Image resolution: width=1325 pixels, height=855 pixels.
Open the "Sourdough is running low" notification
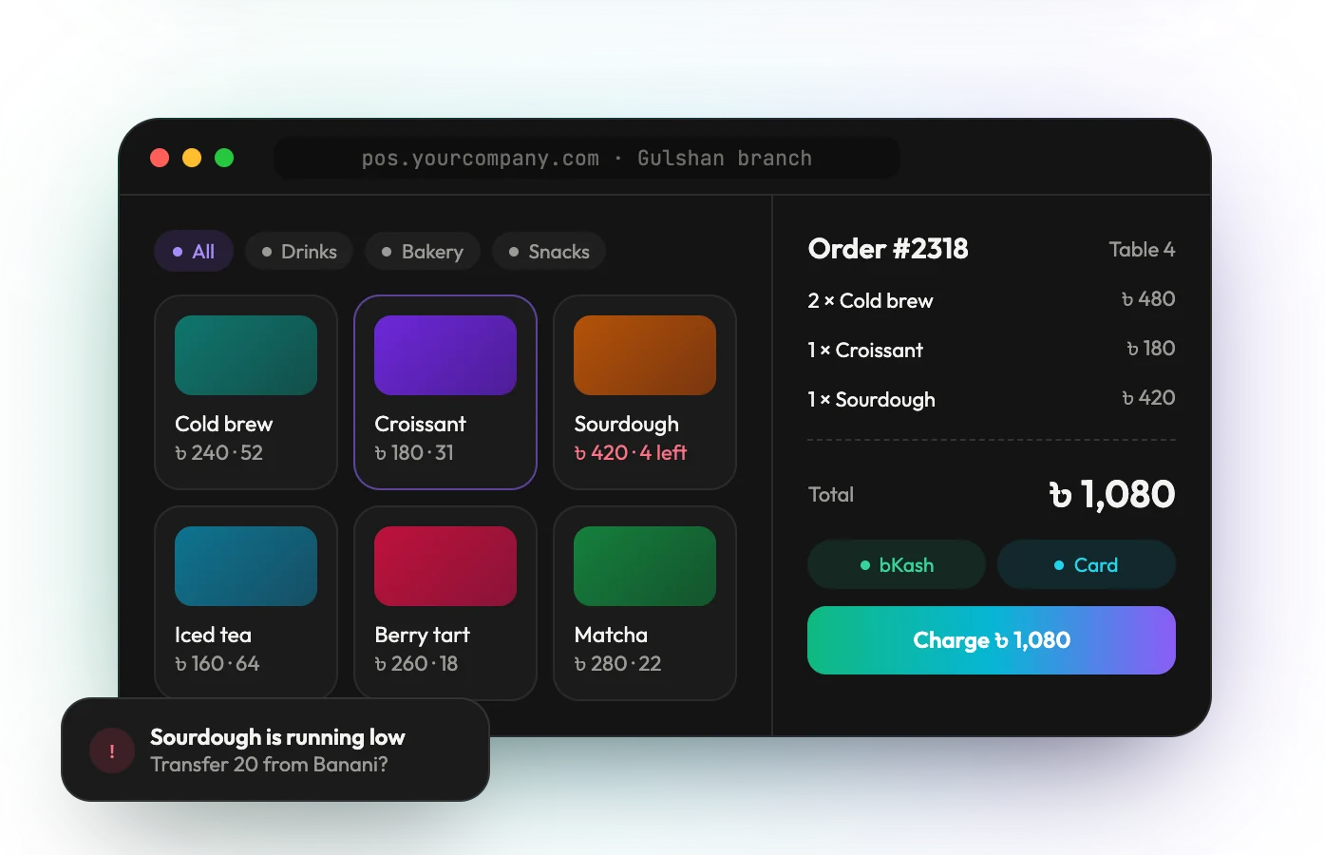tap(275, 750)
